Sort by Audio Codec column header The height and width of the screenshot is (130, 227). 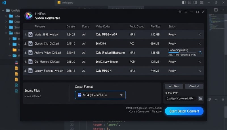[137, 27]
